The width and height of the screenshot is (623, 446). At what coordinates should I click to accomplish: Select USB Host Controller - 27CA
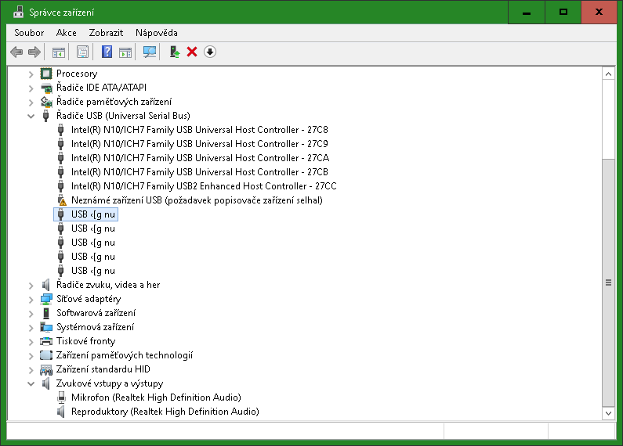pyautogui.click(x=201, y=158)
